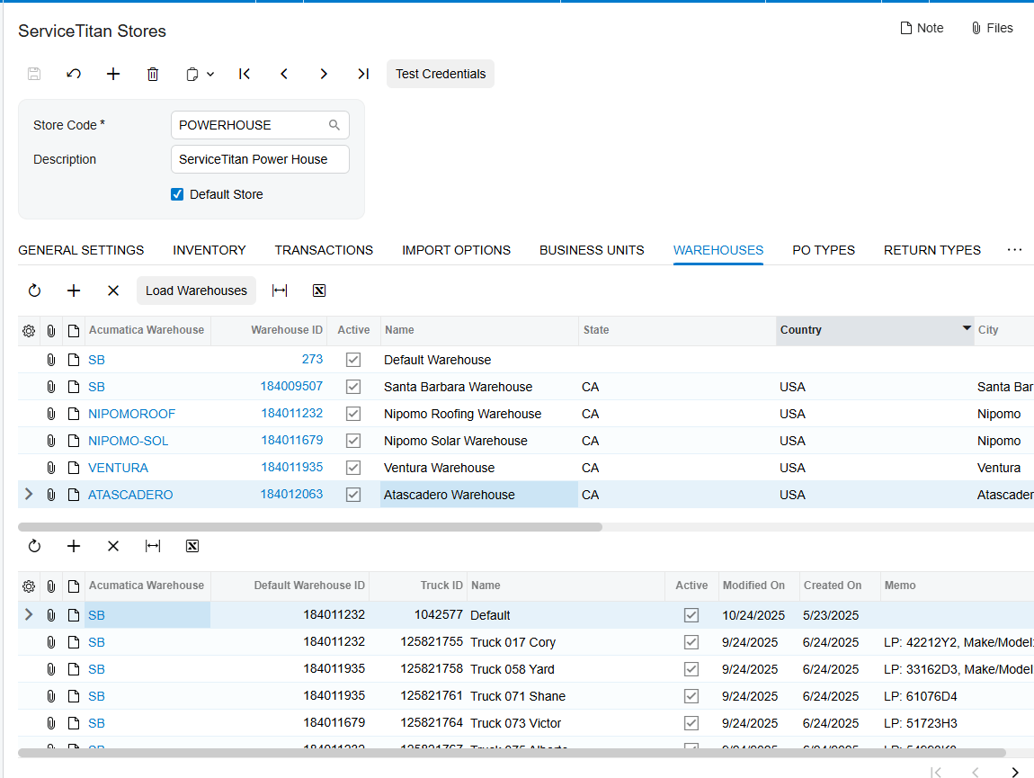Export the warehouses grid to Excel
Viewport: 1034px width, 778px height.
[319, 291]
